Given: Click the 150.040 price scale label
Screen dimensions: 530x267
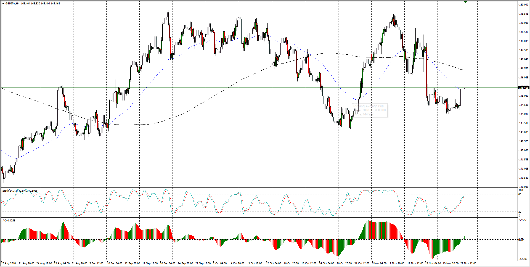Looking at the screenshot, I should coord(524,5).
